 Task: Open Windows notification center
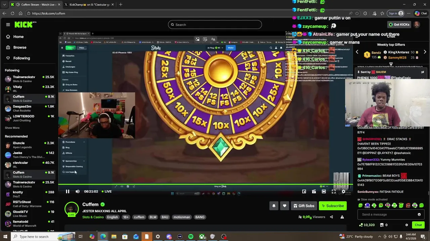click(x=423, y=237)
